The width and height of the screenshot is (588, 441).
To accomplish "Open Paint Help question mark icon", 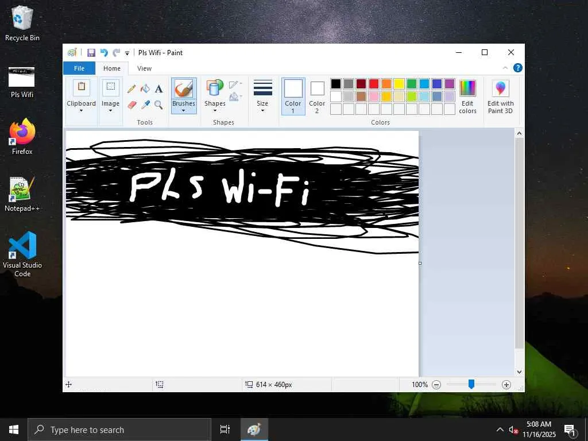I will pyautogui.click(x=517, y=68).
